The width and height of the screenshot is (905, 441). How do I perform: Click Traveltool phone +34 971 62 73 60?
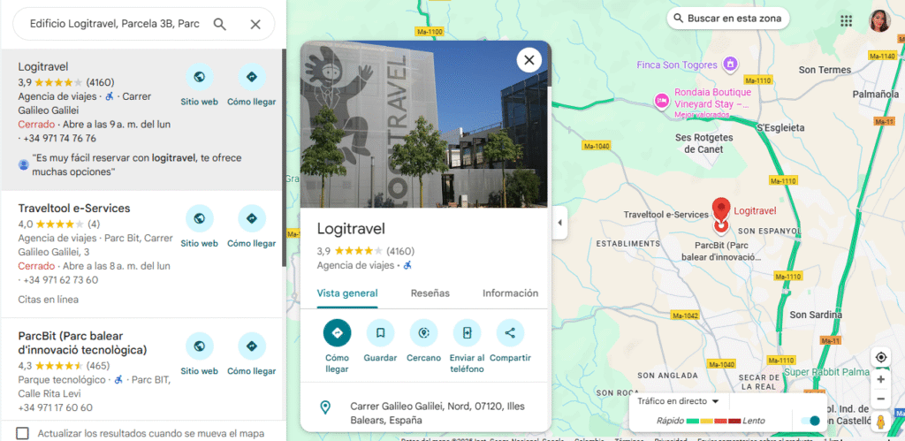pyautogui.click(x=61, y=280)
